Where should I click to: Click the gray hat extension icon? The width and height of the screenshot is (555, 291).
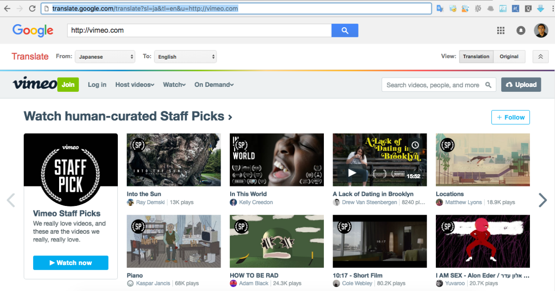pyautogui.click(x=490, y=8)
